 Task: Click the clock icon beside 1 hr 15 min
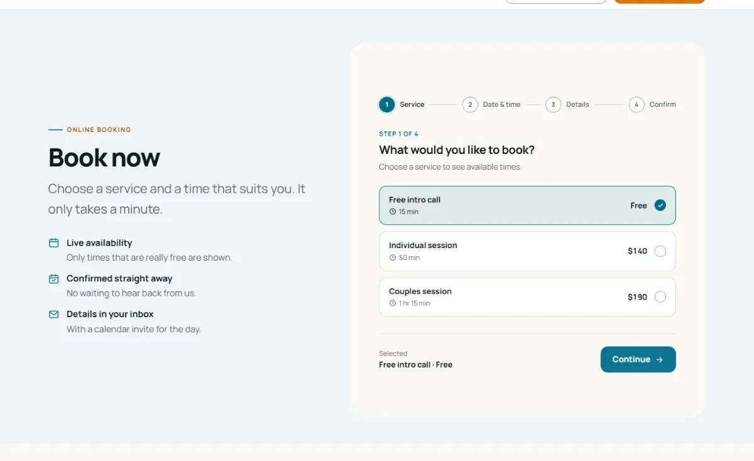coord(393,303)
